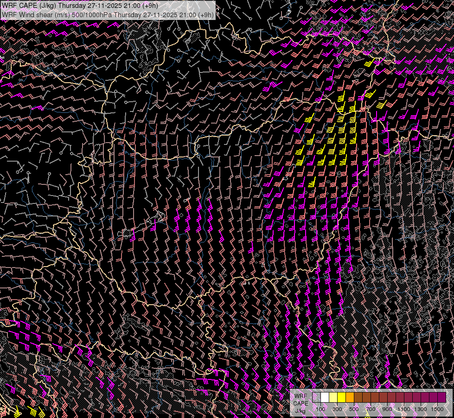Click the CAPE word in the legend
This screenshot has width=454, height=418.
click(x=300, y=403)
